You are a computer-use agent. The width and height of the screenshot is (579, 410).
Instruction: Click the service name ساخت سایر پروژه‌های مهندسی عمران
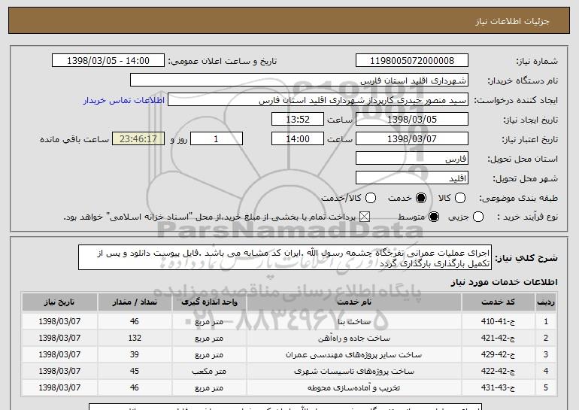tap(353, 354)
